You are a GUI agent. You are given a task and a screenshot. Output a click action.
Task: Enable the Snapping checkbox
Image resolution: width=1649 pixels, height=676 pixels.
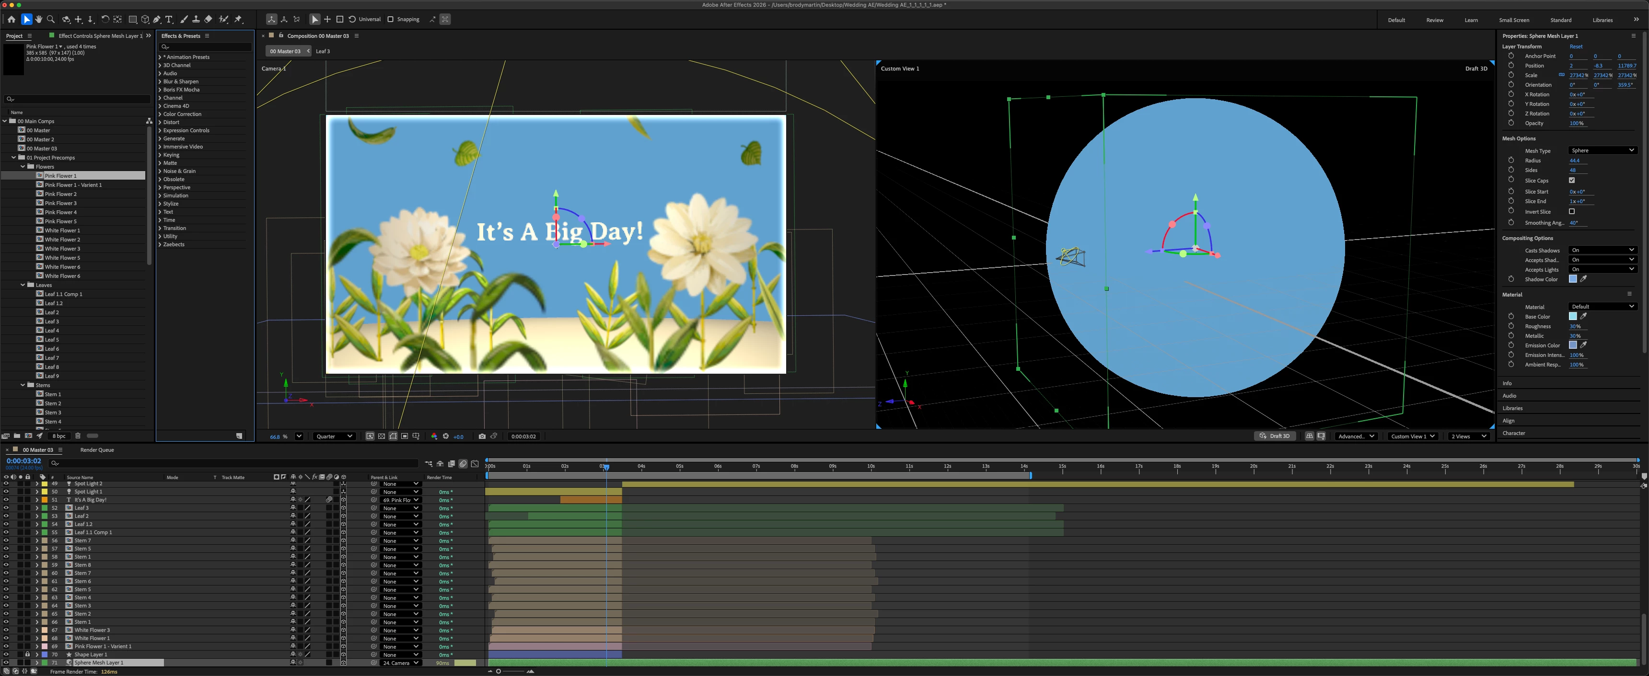pyautogui.click(x=391, y=19)
